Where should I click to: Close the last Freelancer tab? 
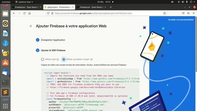pos(105,7)
